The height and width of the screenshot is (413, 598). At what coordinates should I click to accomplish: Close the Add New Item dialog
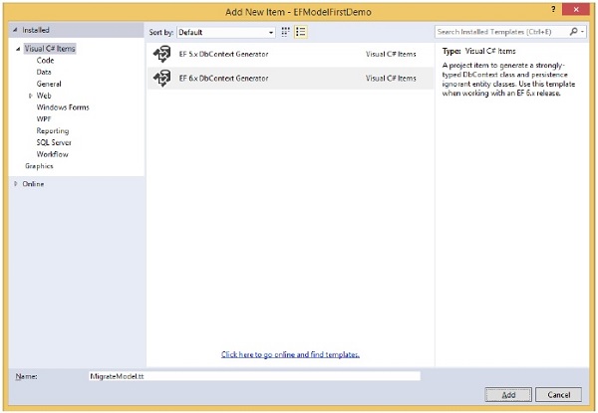click(x=576, y=9)
